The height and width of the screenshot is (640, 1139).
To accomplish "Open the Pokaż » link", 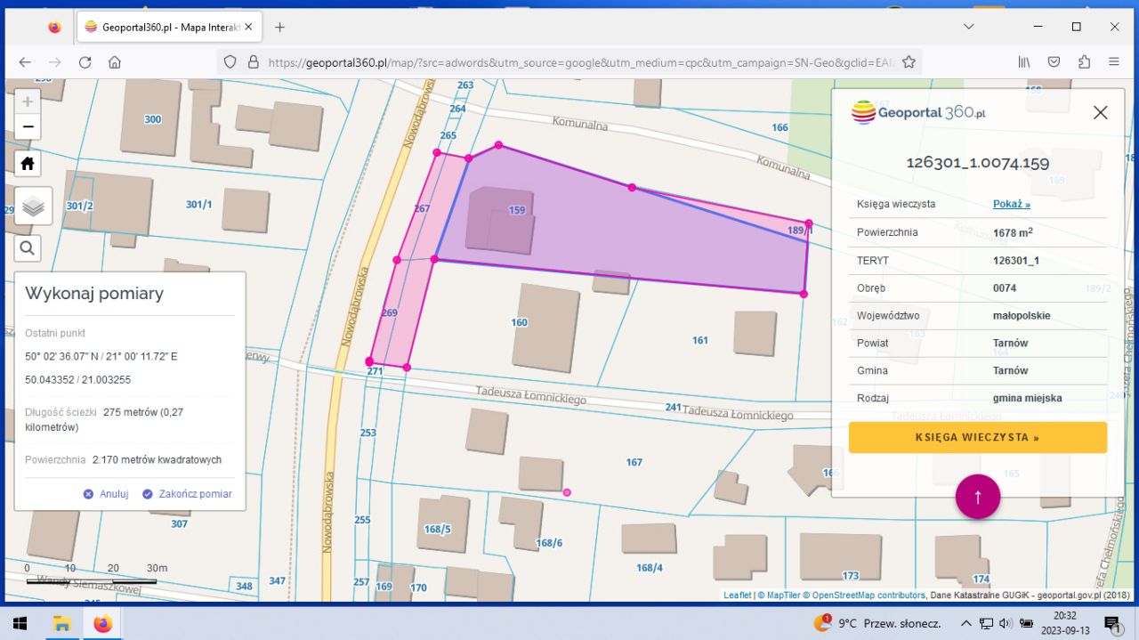I will tap(1011, 204).
